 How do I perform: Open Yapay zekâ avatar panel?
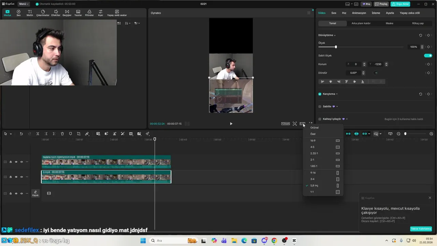[117, 13]
